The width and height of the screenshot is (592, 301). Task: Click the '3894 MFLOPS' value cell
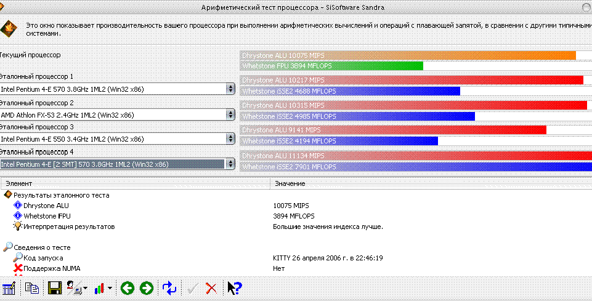point(294,216)
